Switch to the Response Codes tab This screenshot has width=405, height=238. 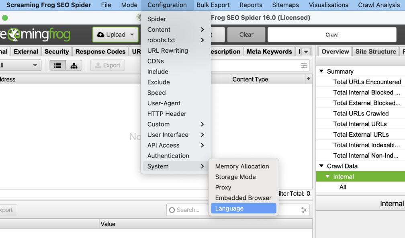tap(100, 52)
